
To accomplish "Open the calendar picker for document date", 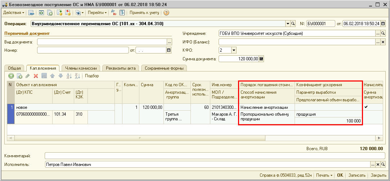I will [383, 24].
